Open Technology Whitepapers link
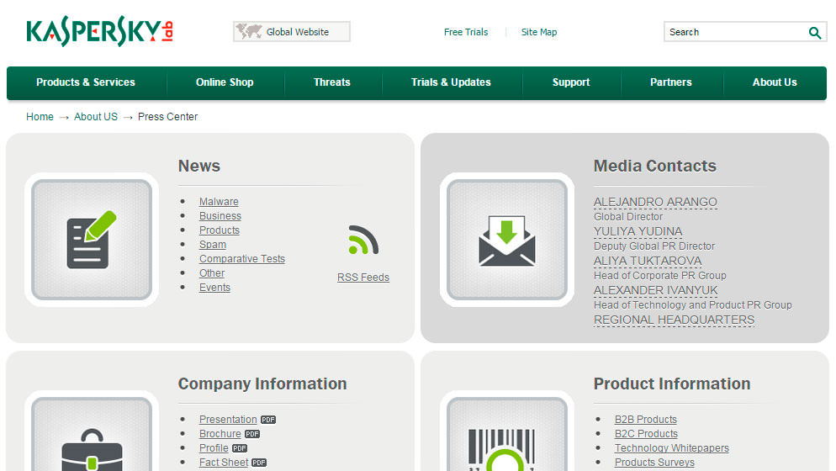This screenshot has width=836, height=471. point(672,448)
